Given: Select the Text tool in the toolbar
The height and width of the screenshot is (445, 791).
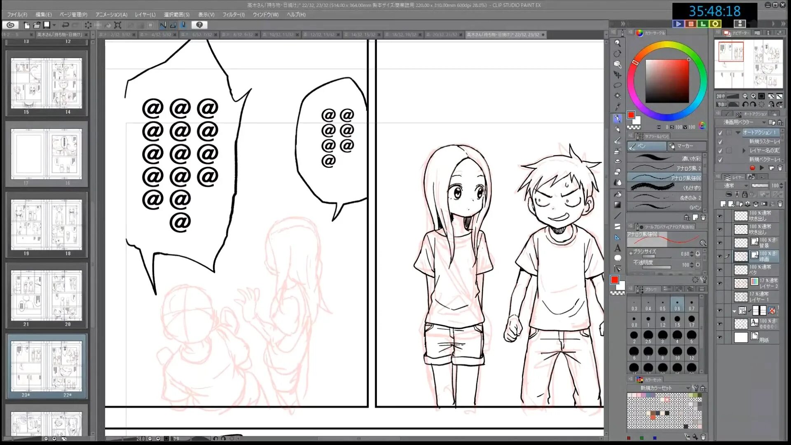Looking at the screenshot, I should click(618, 248).
